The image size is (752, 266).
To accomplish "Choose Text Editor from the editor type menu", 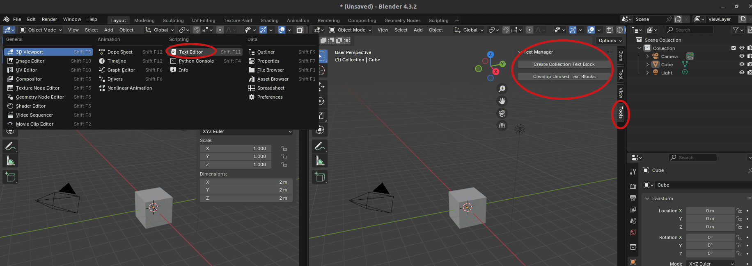I will [x=206, y=52].
